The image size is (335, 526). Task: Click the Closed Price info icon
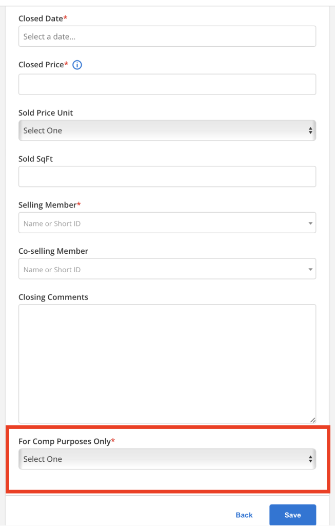(77, 65)
